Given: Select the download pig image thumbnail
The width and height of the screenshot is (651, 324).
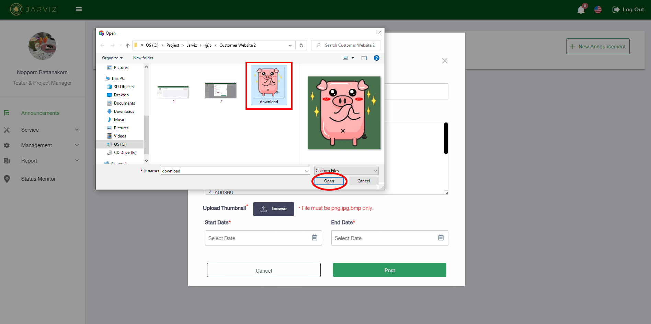Looking at the screenshot, I should point(269,85).
